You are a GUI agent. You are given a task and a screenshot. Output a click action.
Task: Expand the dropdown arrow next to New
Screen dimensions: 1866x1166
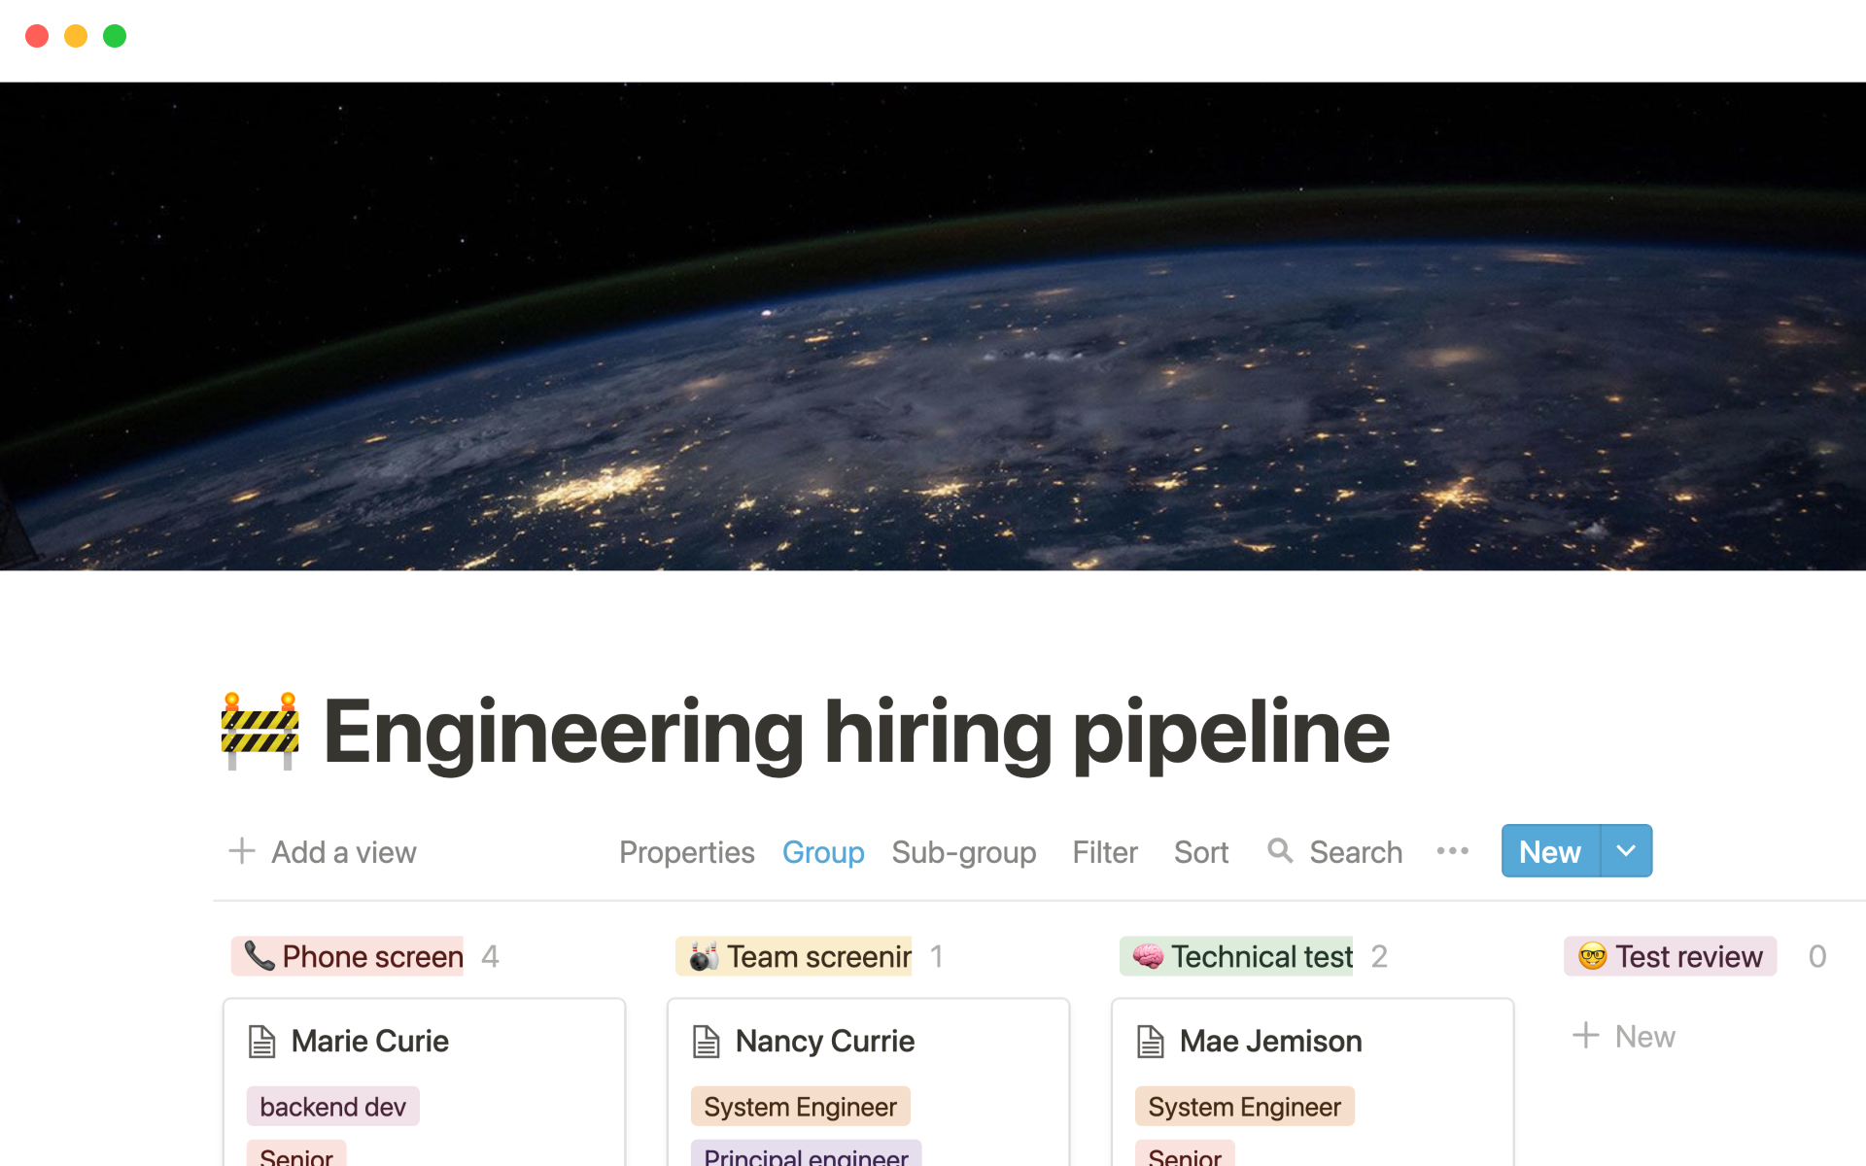click(1626, 851)
